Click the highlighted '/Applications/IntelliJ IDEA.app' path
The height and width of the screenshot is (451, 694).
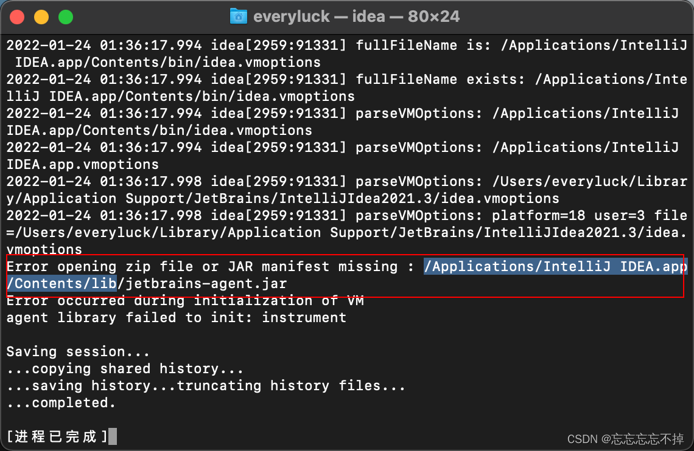(555, 267)
